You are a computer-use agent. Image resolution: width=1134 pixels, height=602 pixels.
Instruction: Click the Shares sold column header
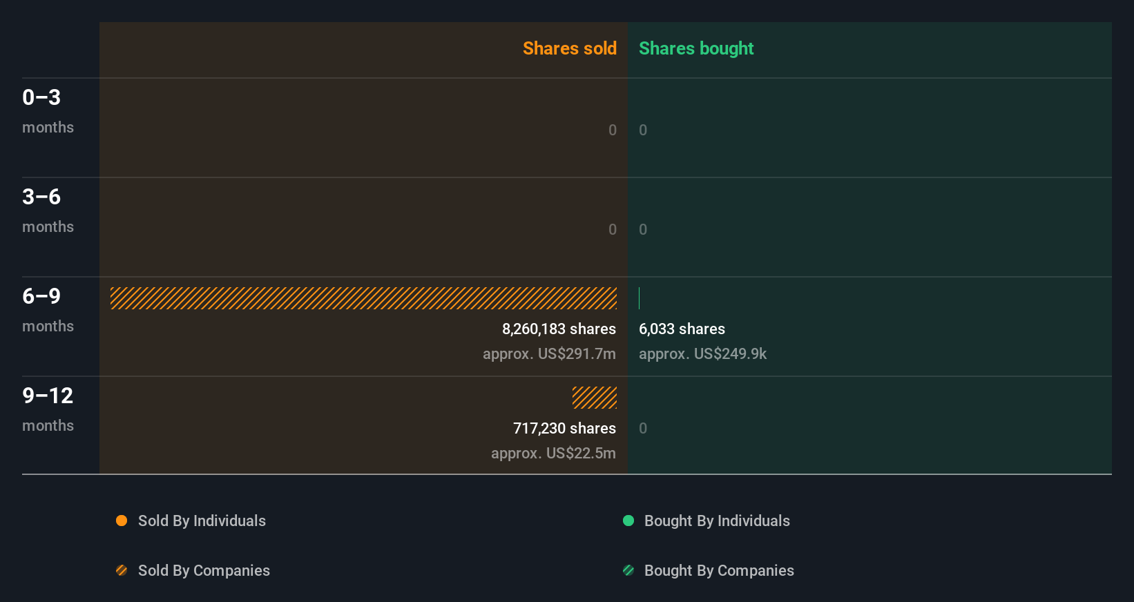570,48
